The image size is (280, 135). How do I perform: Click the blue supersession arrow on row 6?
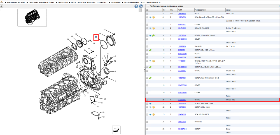(x=150, y=17)
